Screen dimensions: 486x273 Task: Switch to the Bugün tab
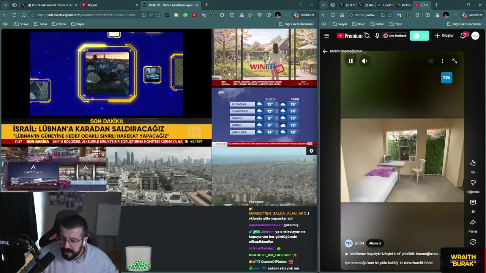[x=109, y=5]
